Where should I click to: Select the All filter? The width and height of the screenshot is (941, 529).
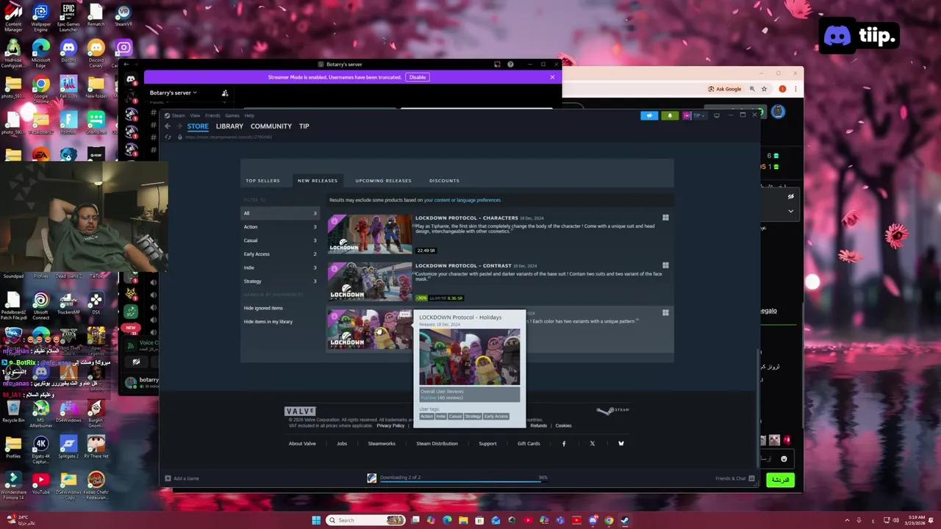click(x=280, y=213)
